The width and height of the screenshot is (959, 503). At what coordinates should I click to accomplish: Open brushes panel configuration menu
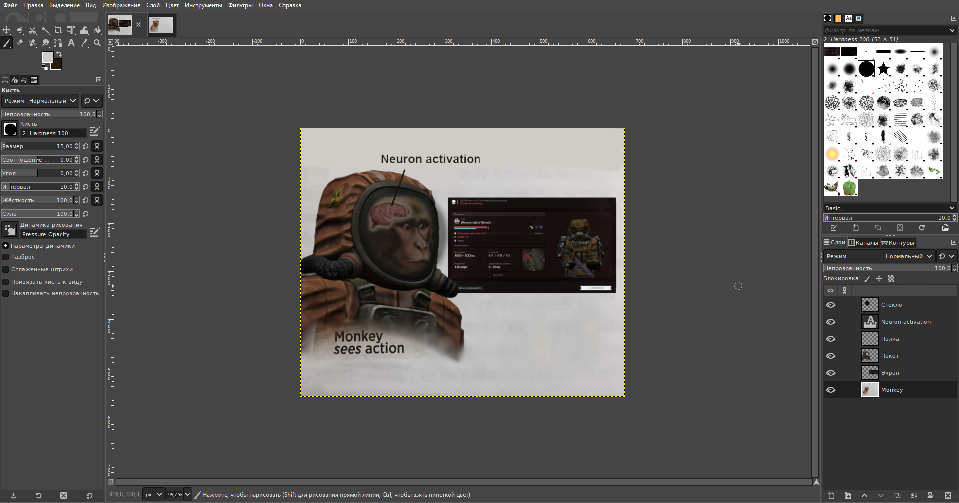pyautogui.click(x=953, y=18)
